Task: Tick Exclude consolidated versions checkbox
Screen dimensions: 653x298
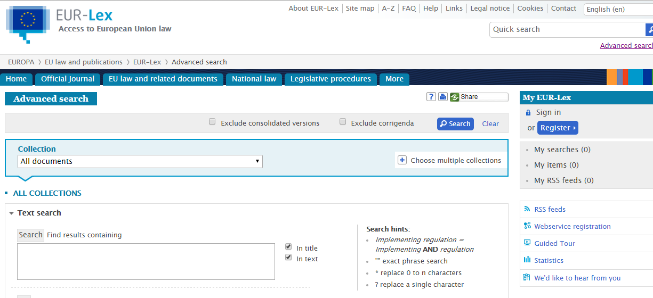Action: (212, 122)
